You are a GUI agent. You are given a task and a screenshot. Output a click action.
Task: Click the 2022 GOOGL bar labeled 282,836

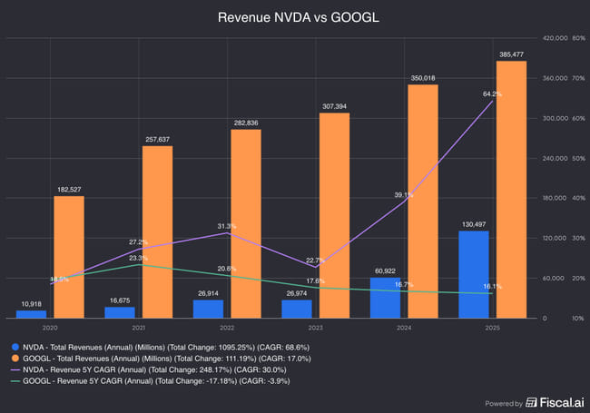246,223
